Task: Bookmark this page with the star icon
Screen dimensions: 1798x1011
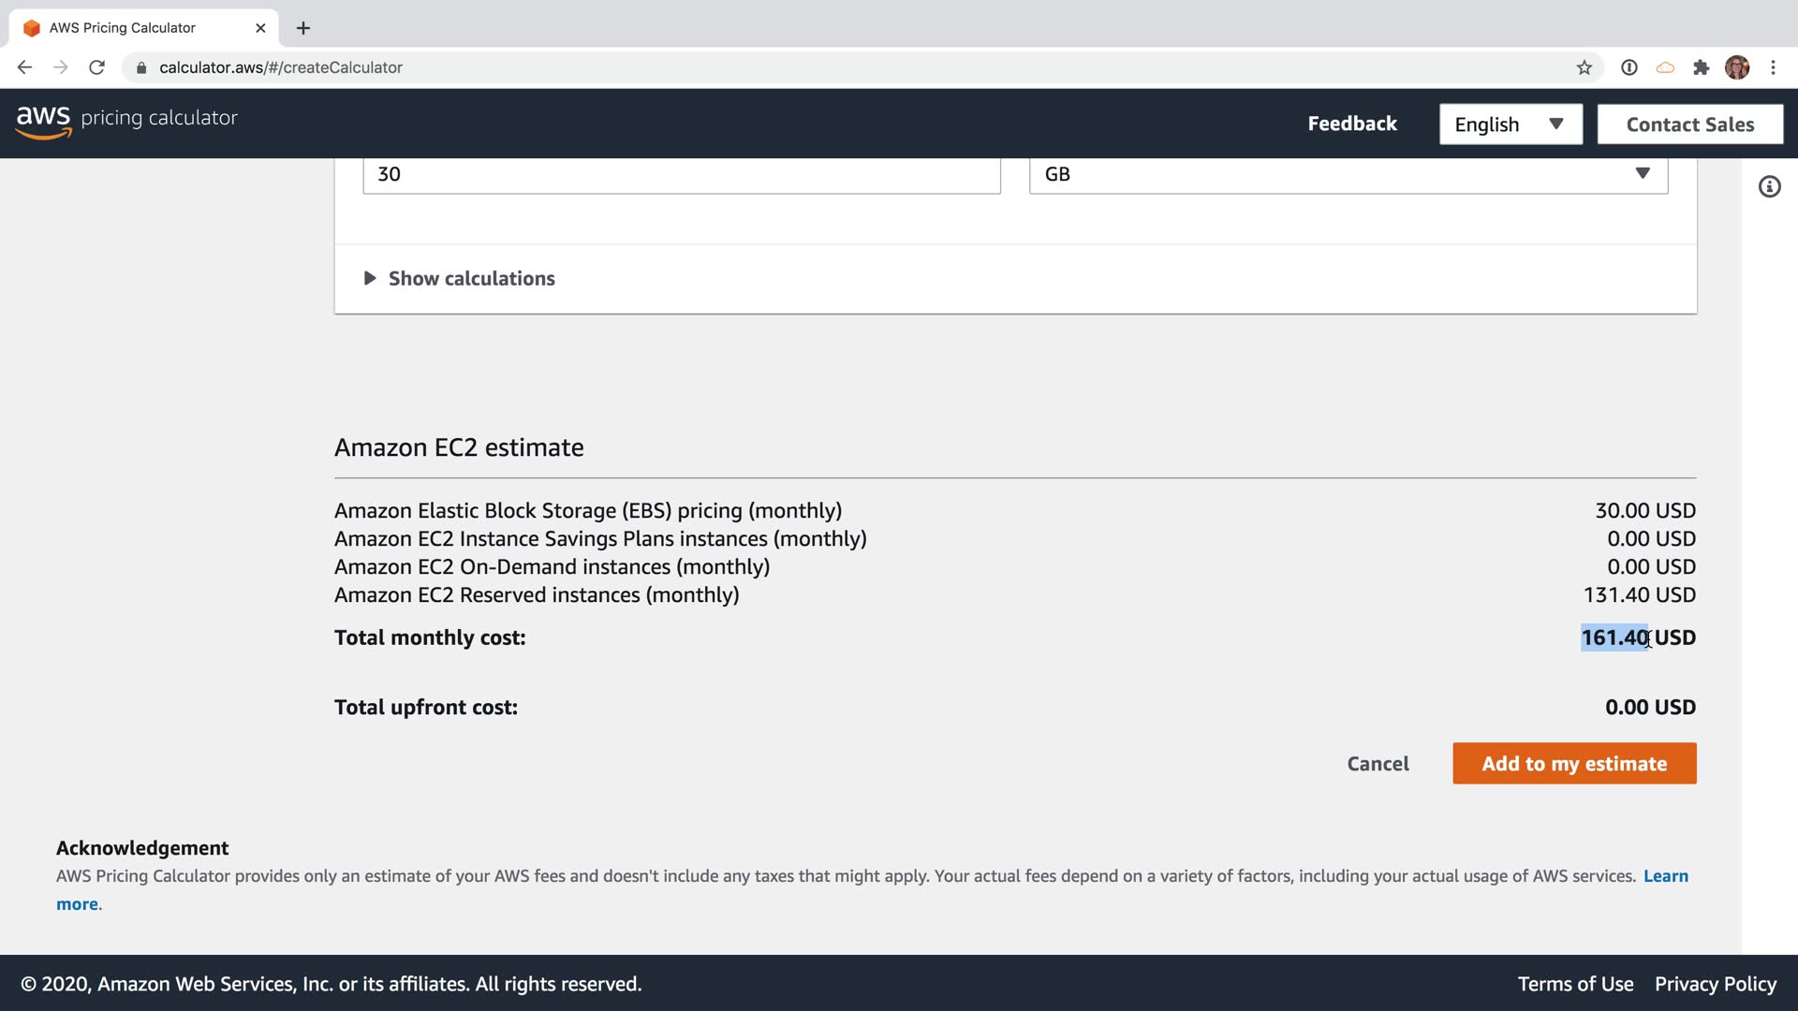Action: [1584, 67]
